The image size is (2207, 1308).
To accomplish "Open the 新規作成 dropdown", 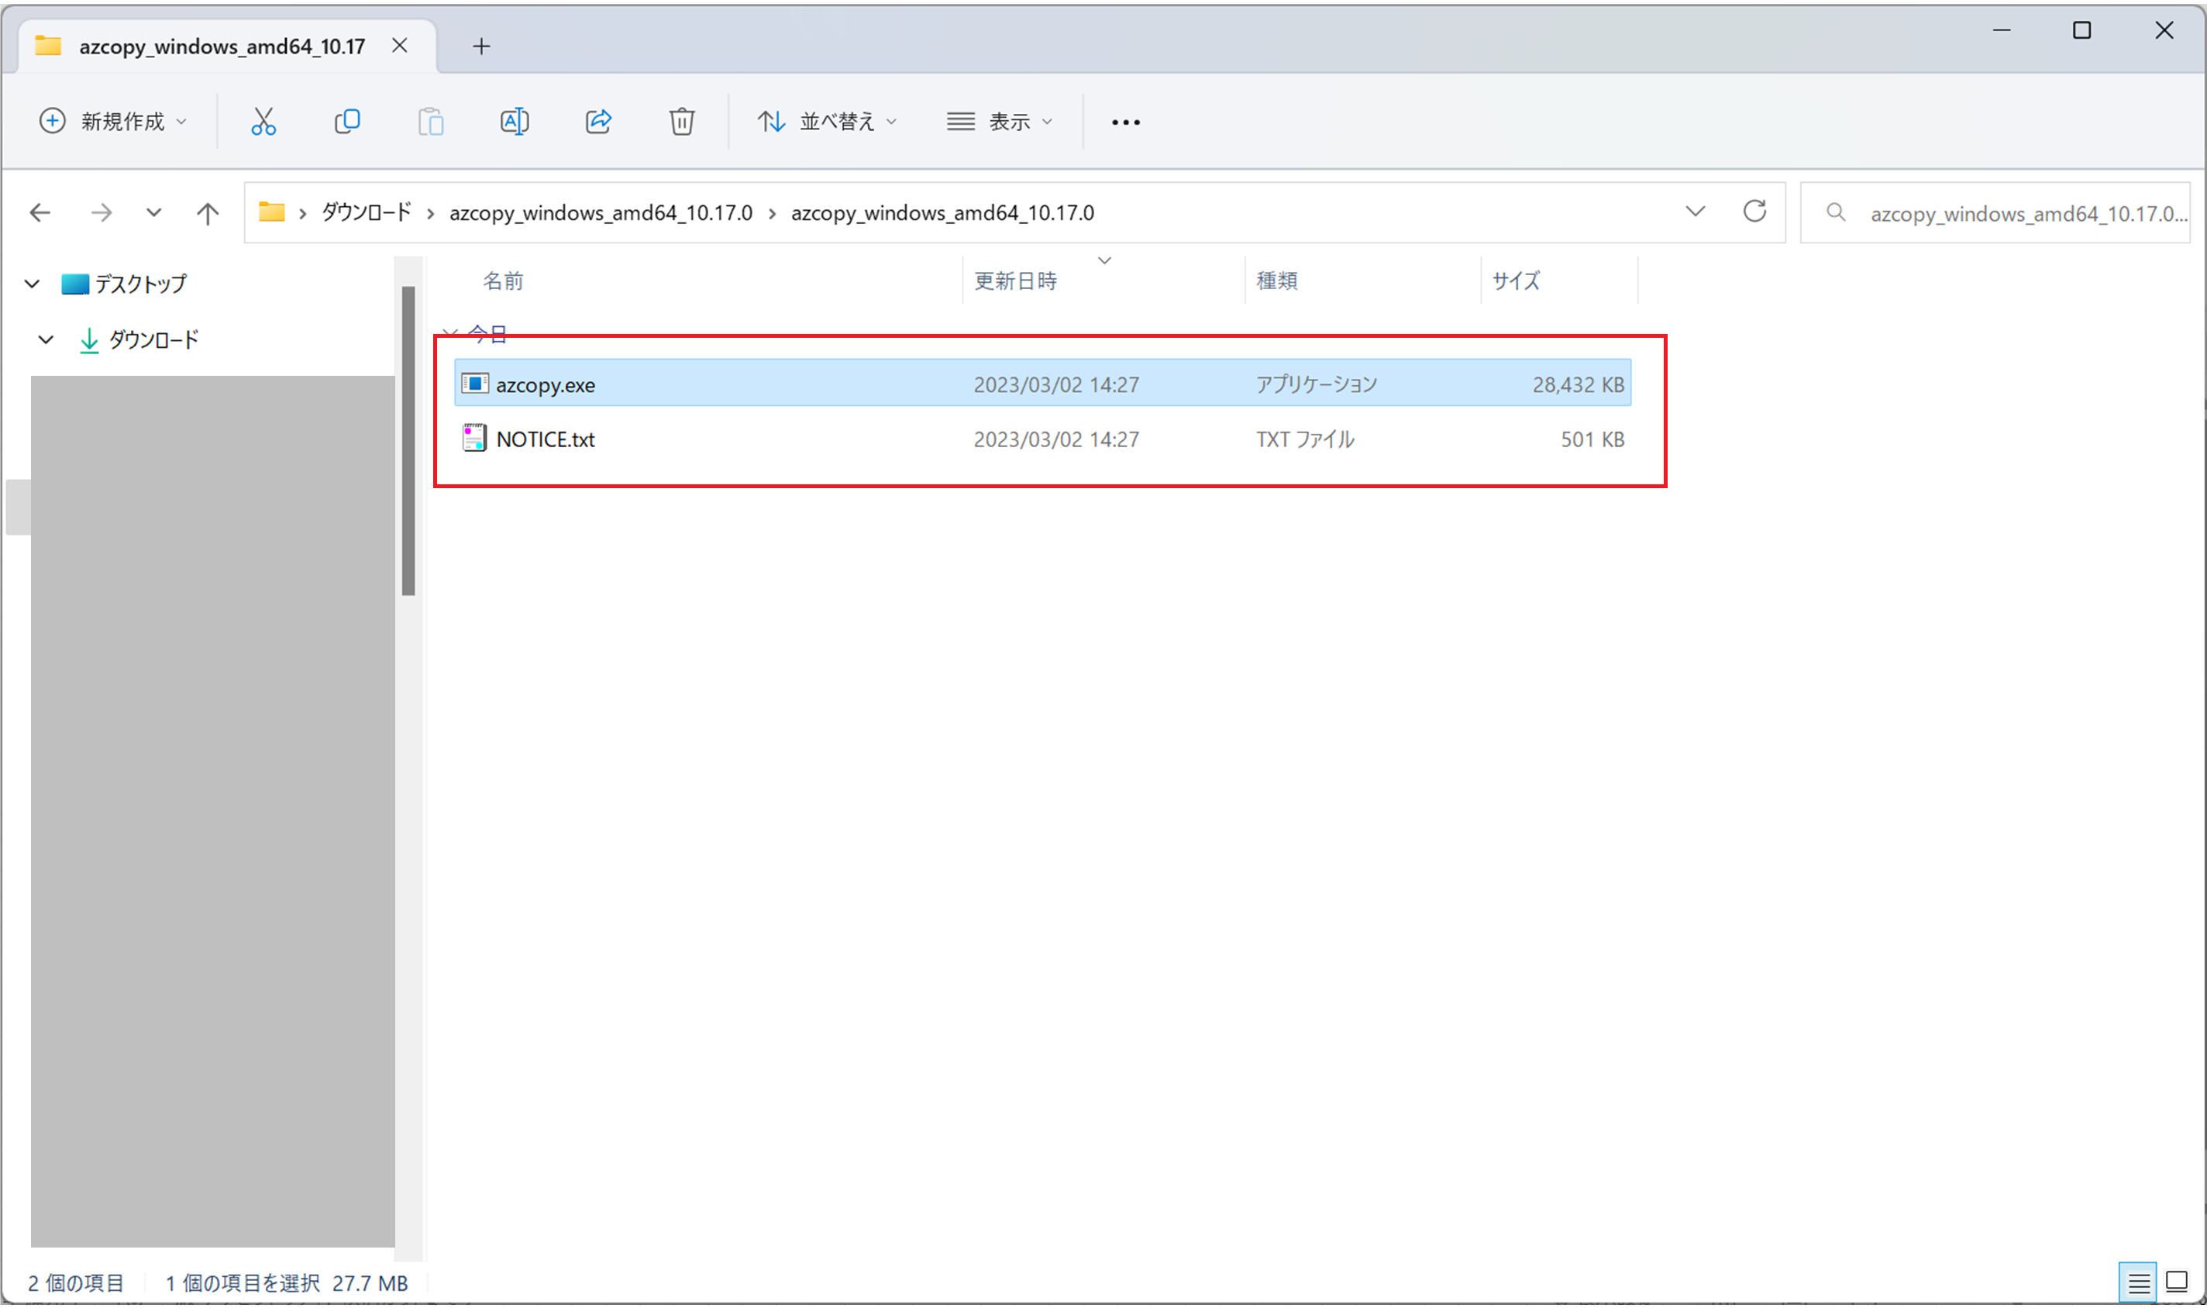I will point(113,122).
